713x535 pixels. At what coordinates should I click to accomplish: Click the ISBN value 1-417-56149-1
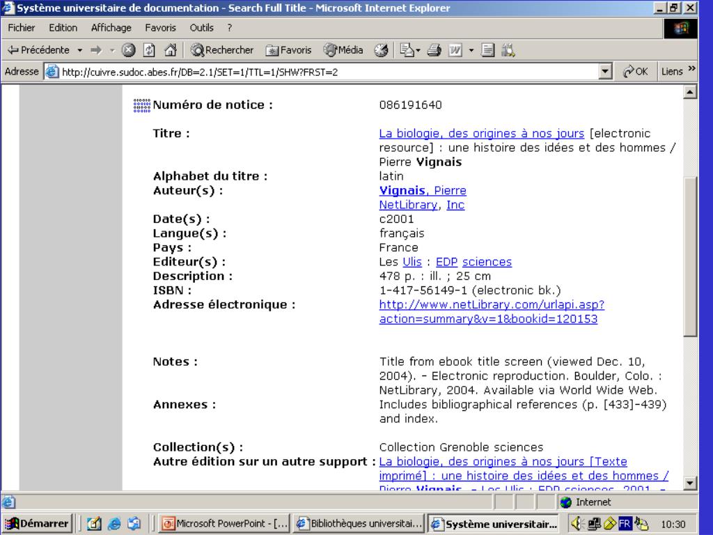423,290
